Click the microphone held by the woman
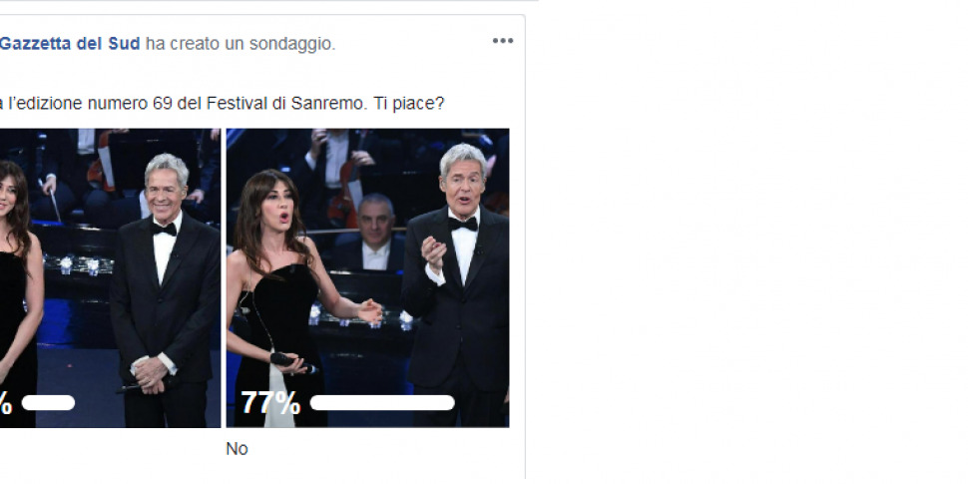This screenshot has width=968, height=484. coord(292,362)
